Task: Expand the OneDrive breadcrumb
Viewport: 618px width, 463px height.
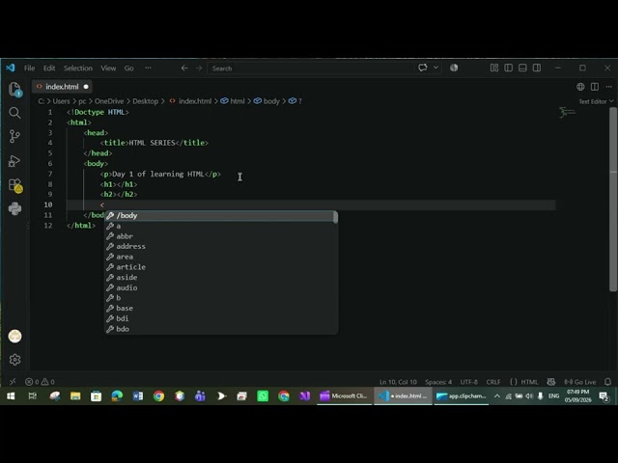Action: click(109, 101)
